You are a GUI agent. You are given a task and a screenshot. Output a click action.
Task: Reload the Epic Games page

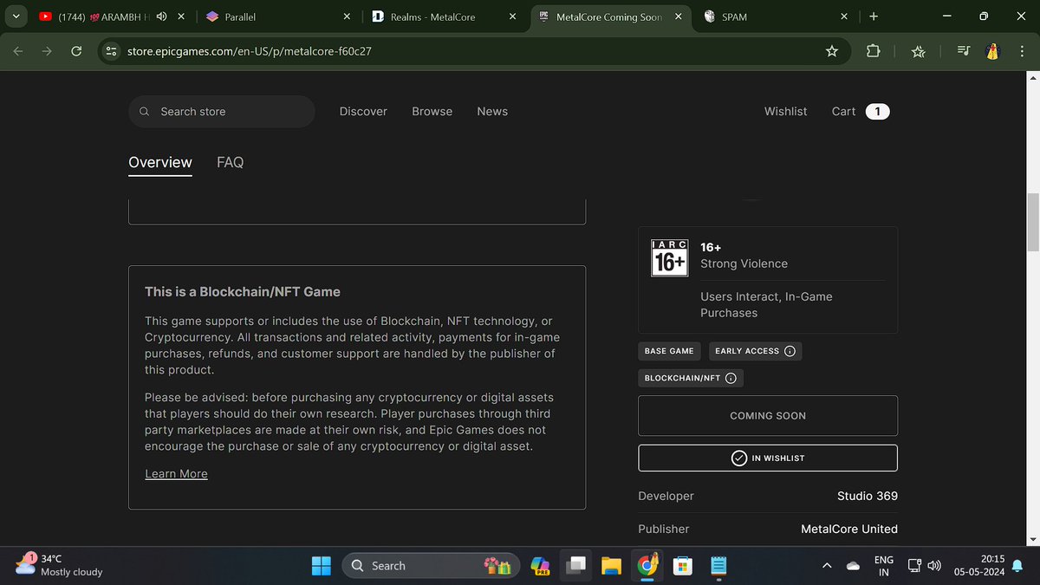pos(76,51)
